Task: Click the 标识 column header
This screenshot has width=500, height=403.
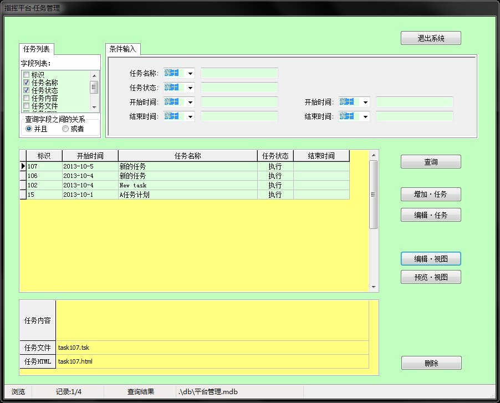Action: [44, 156]
